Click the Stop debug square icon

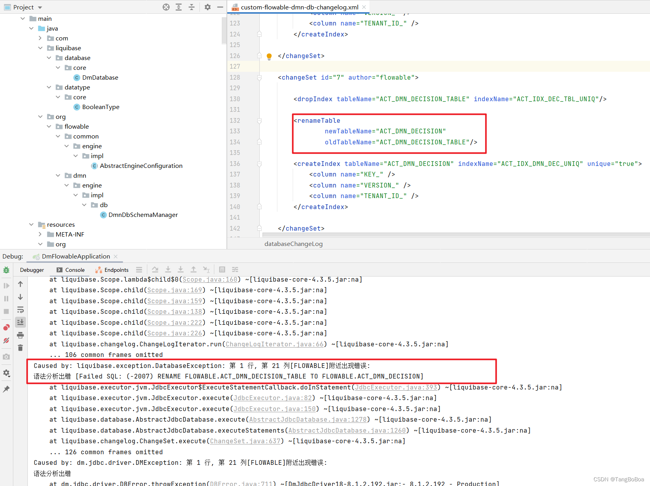pos(6,311)
